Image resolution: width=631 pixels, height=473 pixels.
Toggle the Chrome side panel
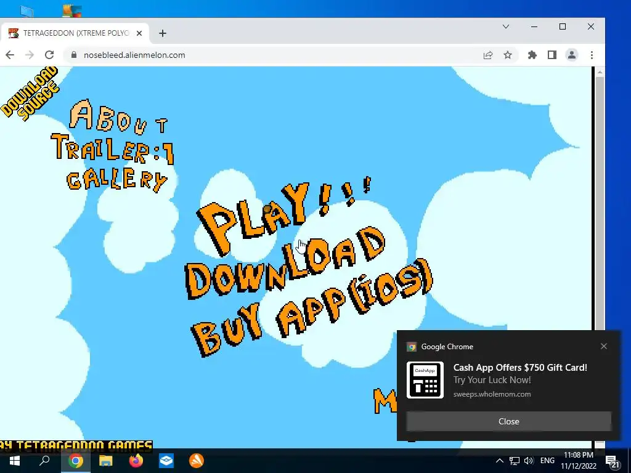click(x=552, y=55)
